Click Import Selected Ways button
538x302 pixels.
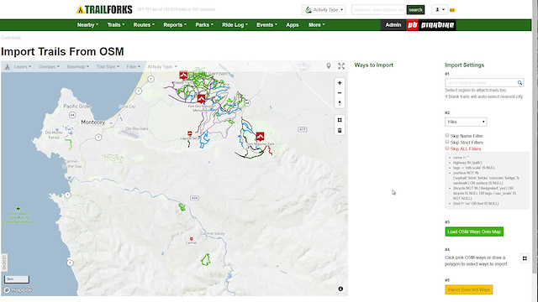pos(469,289)
